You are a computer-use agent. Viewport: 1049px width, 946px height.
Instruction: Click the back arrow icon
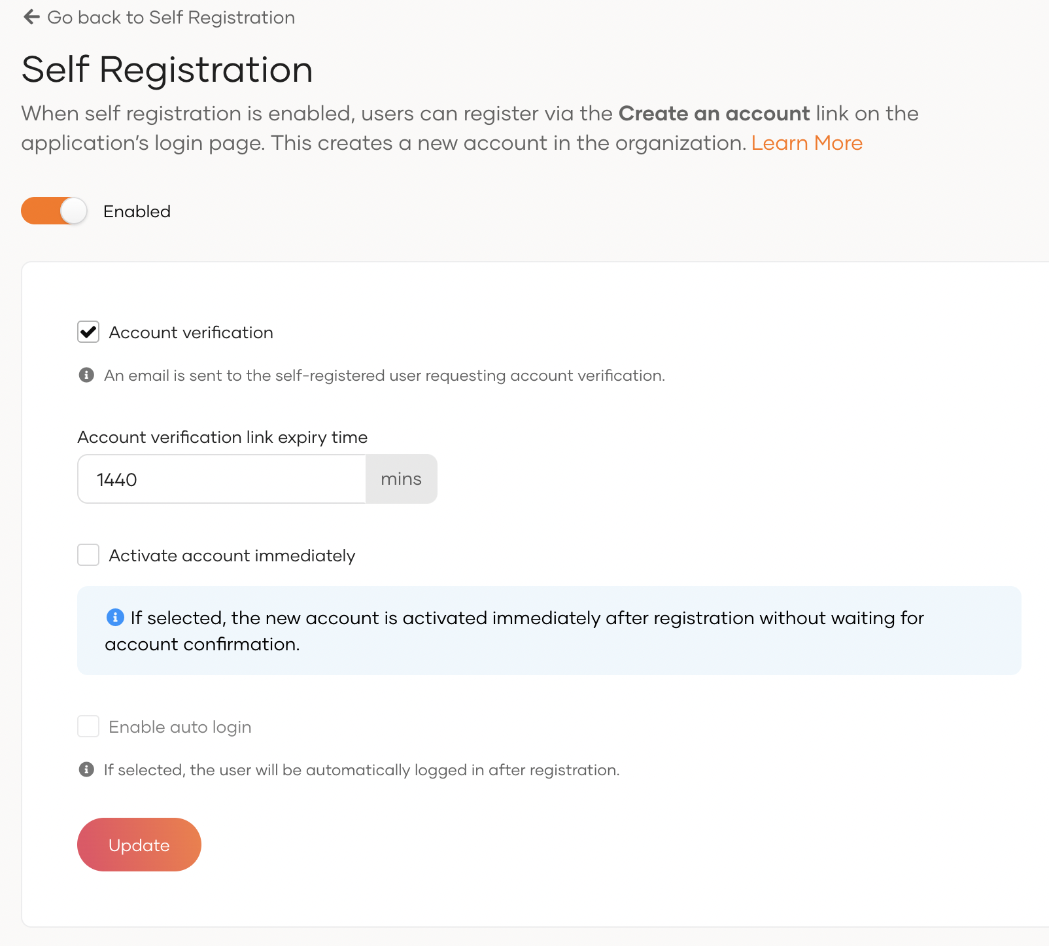[x=30, y=17]
